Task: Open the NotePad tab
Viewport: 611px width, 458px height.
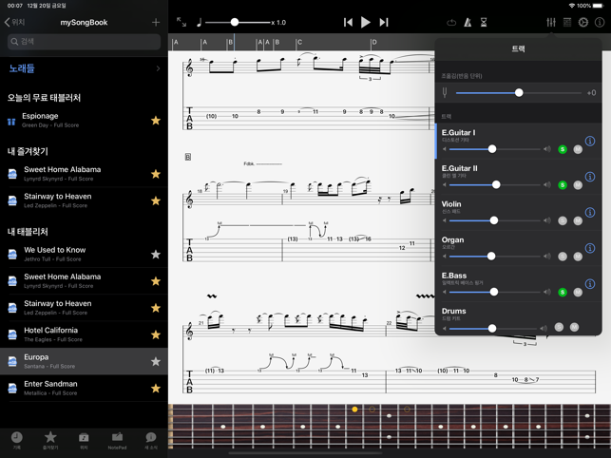Action: click(117, 440)
